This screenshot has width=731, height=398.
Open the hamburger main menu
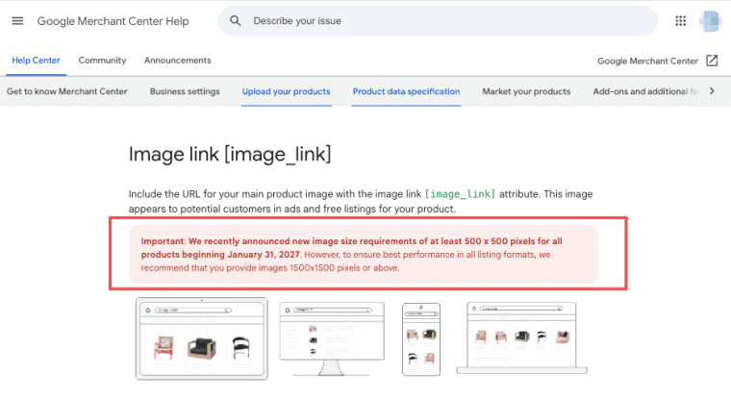click(x=17, y=21)
